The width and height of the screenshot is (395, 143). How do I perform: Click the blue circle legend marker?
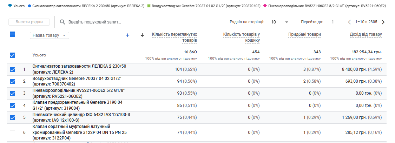click(29, 6)
